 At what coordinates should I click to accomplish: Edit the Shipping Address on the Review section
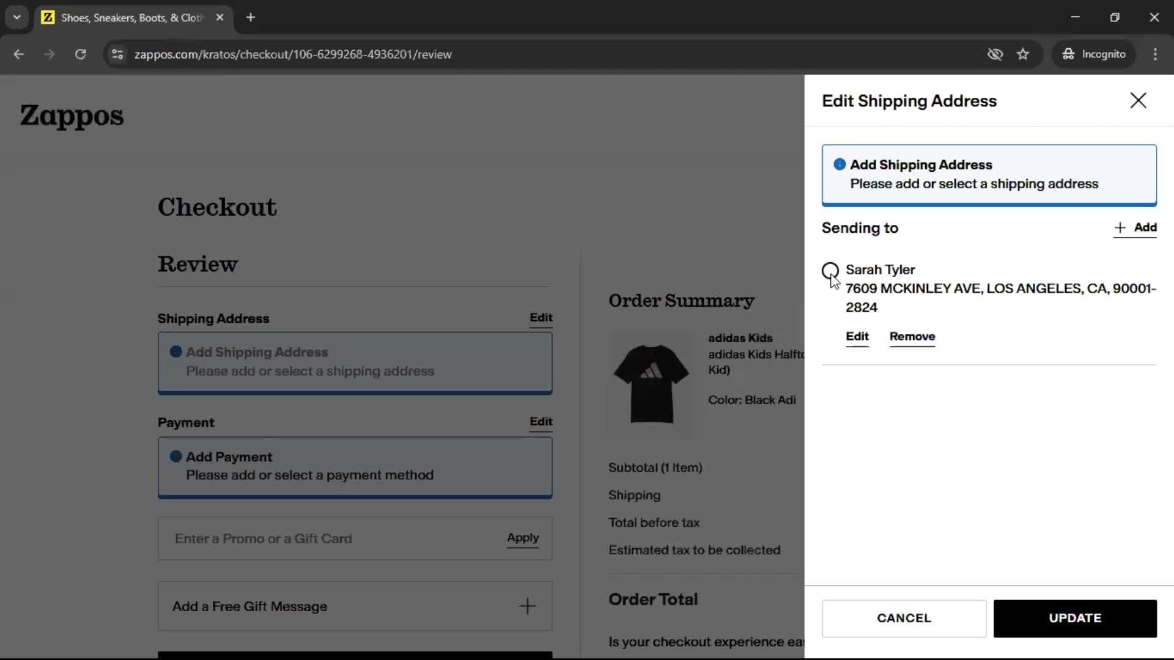(541, 318)
